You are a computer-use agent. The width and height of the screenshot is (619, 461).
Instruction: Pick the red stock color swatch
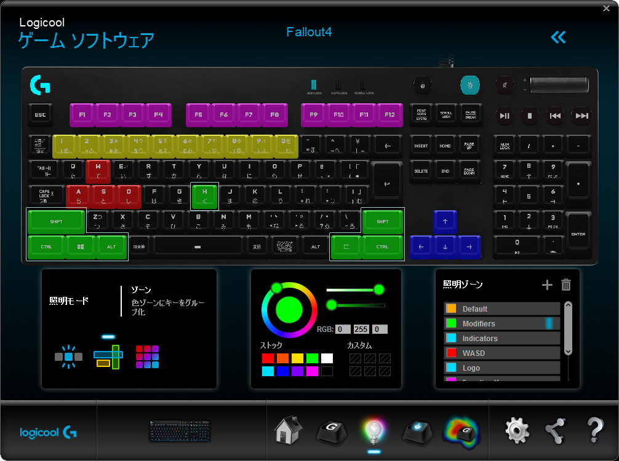point(268,358)
